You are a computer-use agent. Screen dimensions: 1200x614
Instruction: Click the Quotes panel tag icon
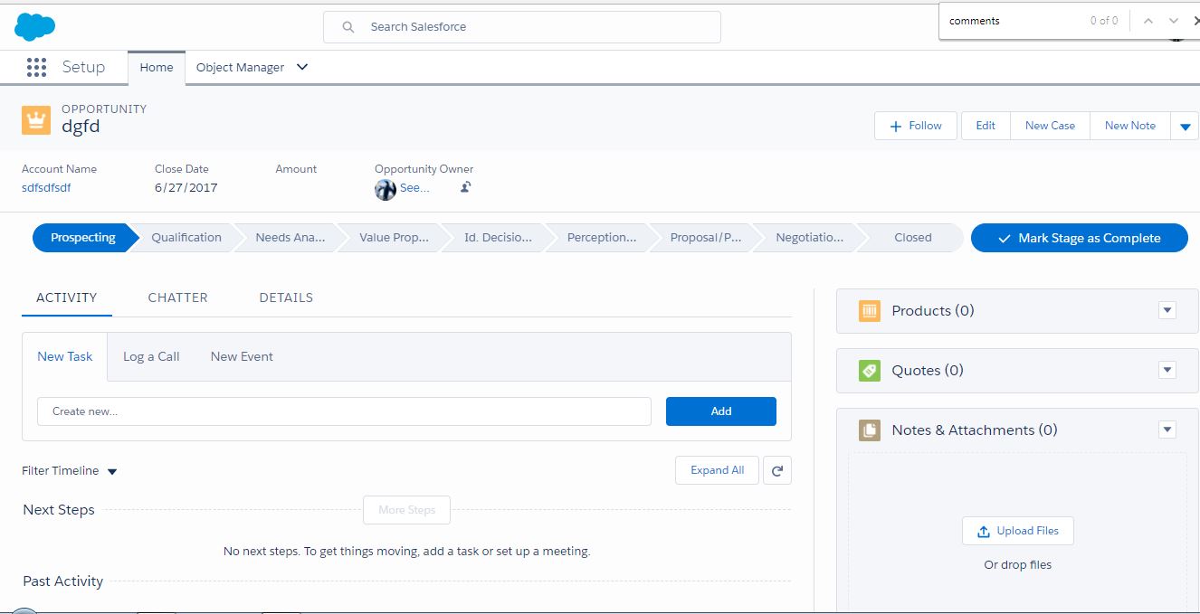(869, 370)
